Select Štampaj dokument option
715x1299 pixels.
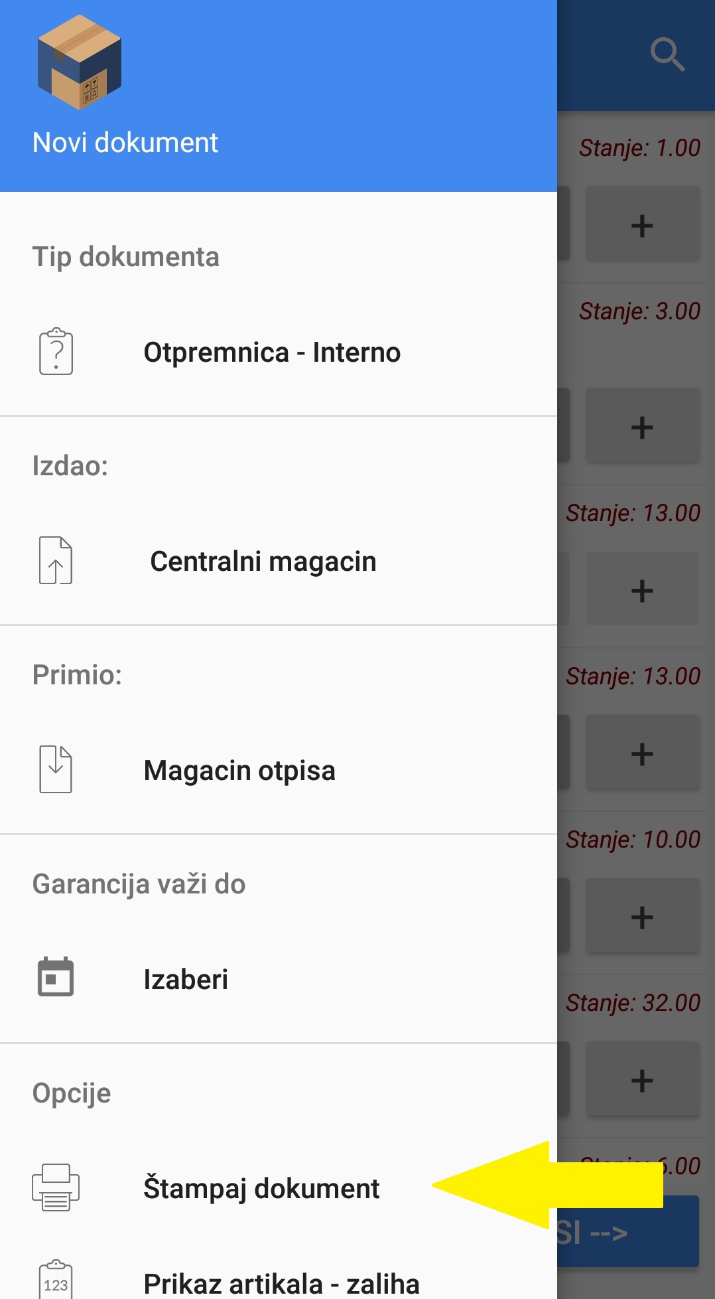261,1188
